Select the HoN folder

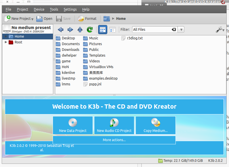[x=62, y=67]
